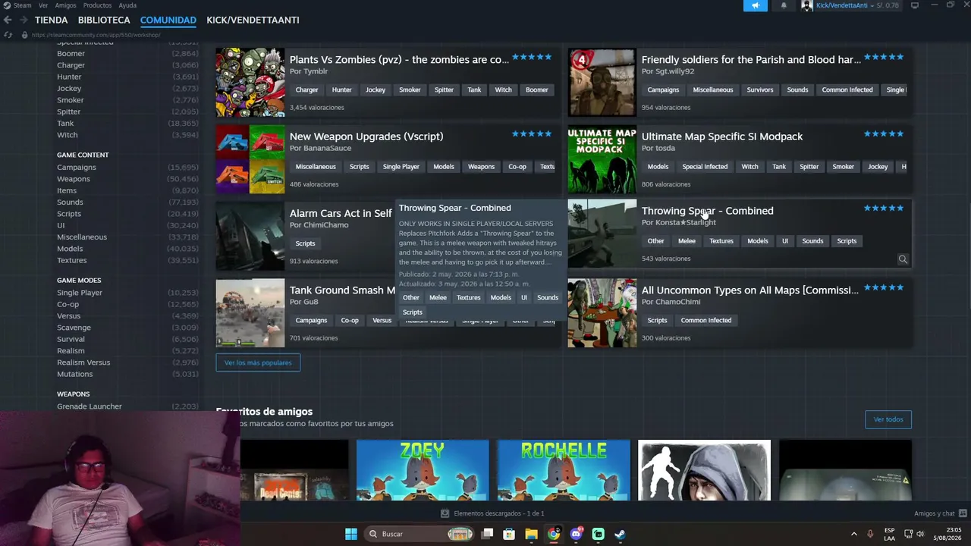Open the hooded figure favorite thumbnail
The width and height of the screenshot is (971, 546).
[x=704, y=470]
